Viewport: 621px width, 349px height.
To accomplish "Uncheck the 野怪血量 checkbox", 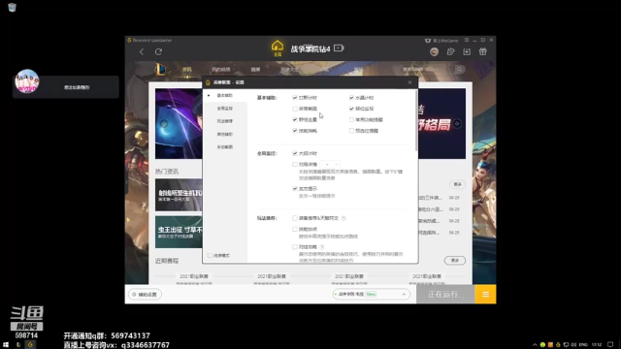I will tap(295, 119).
